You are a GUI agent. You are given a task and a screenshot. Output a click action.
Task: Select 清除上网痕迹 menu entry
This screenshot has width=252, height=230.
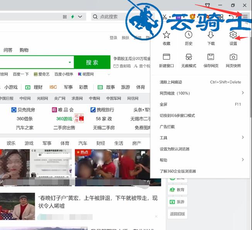[200, 82]
